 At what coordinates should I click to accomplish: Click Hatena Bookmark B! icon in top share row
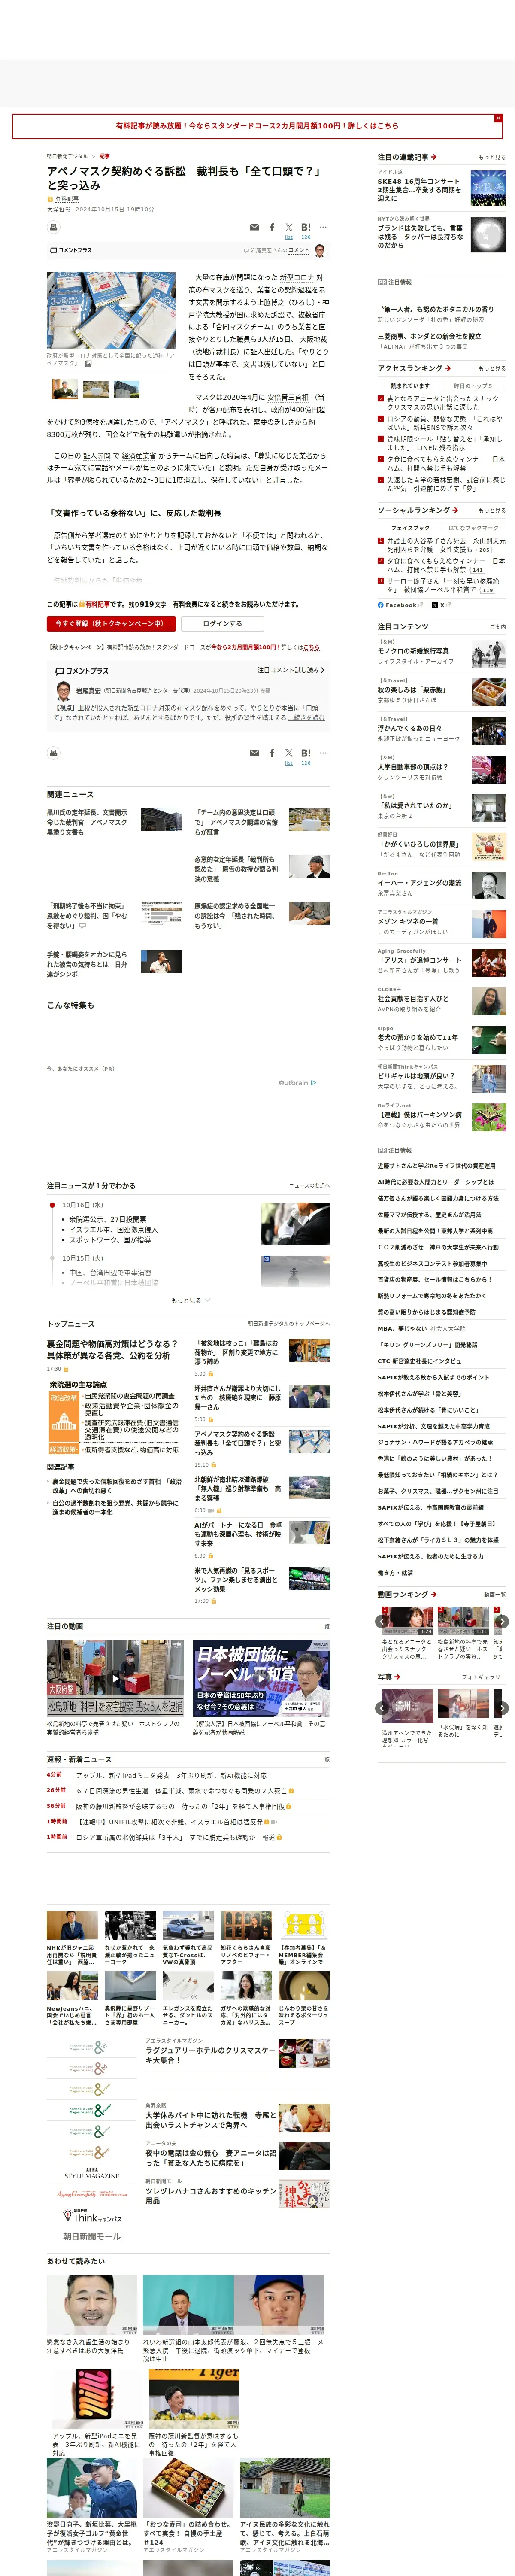click(x=306, y=228)
